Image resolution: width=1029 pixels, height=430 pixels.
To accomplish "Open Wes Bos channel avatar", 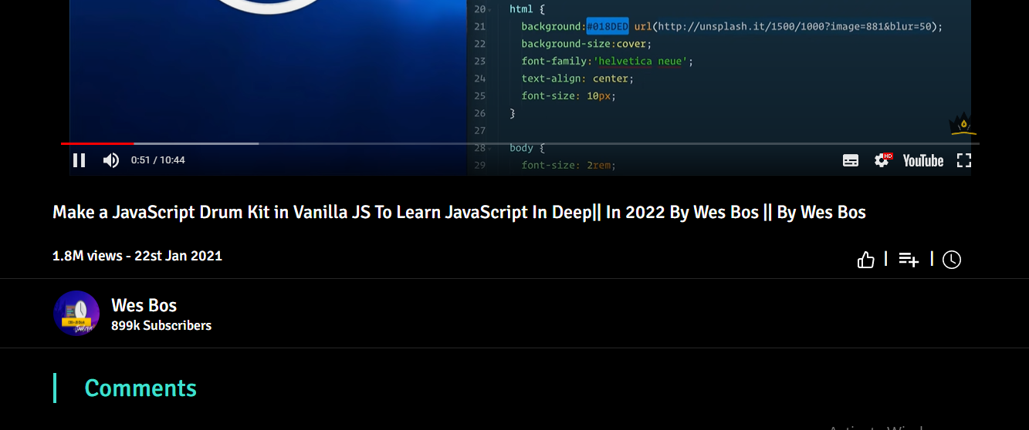I will pos(76,314).
